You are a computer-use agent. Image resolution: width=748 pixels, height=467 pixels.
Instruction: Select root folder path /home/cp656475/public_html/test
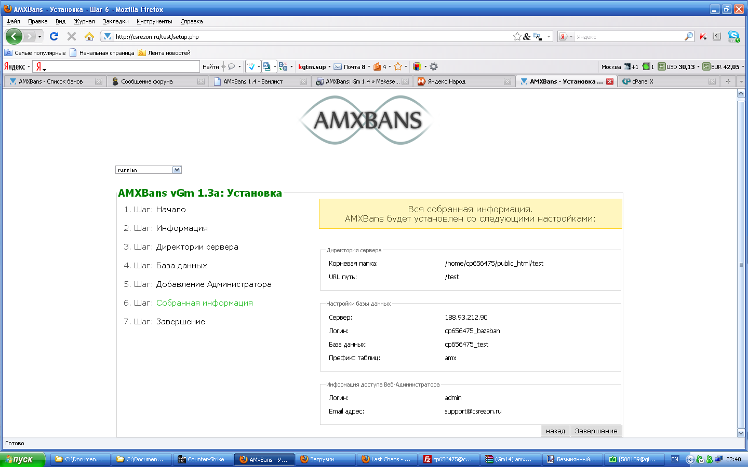point(494,264)
